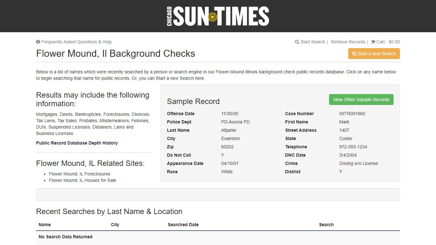Click street address value 1407

click(344, 130)
